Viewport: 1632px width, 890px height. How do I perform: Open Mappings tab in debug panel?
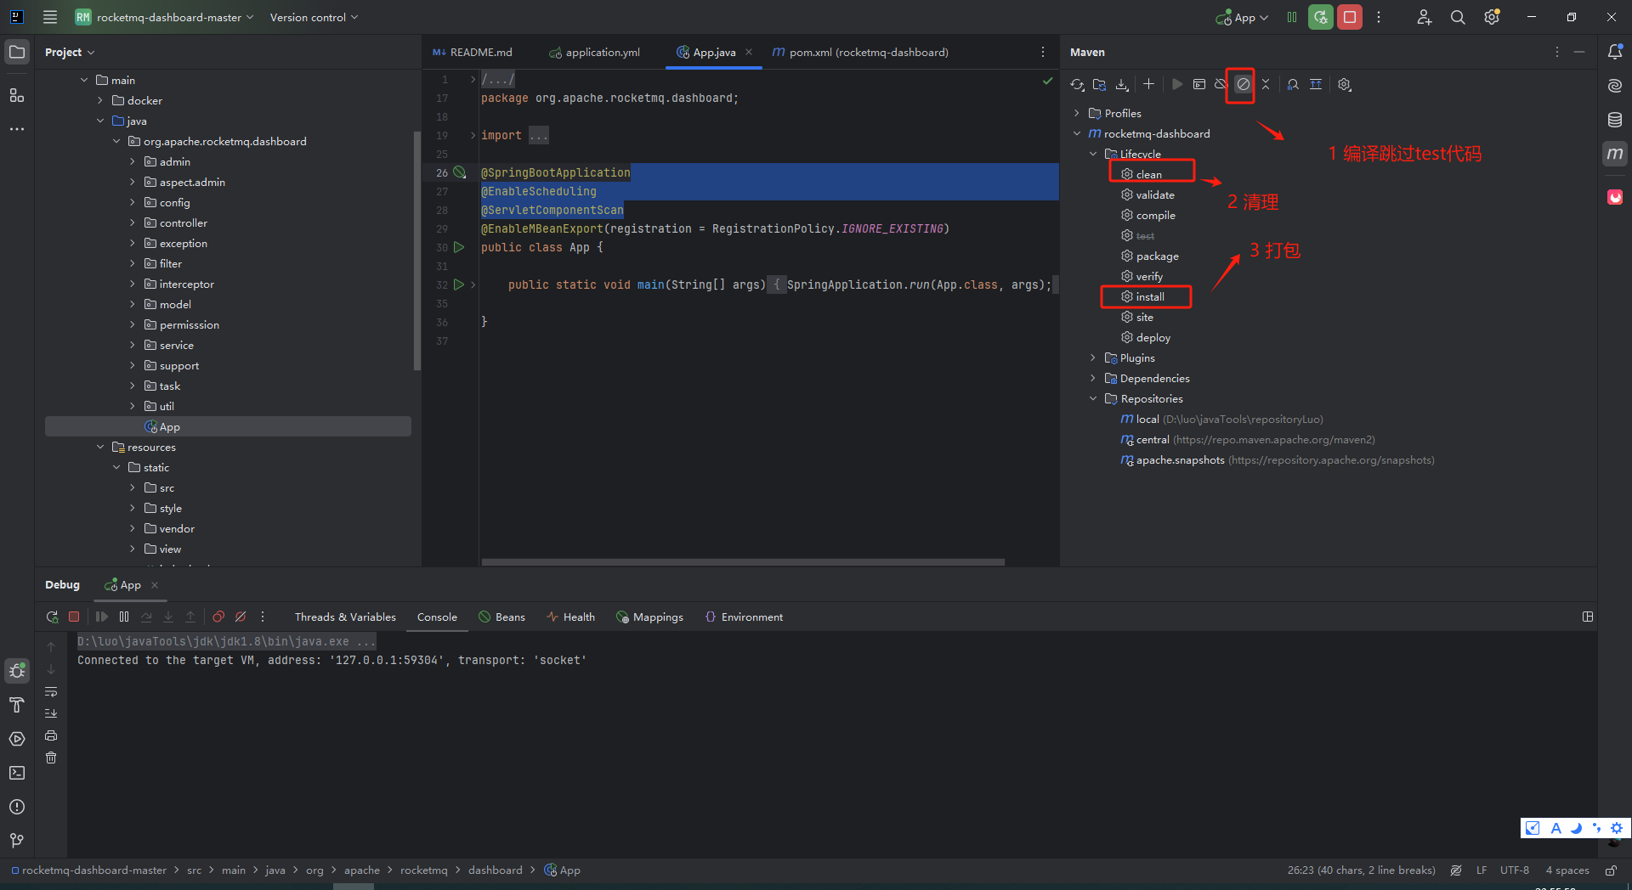(649, 617)
